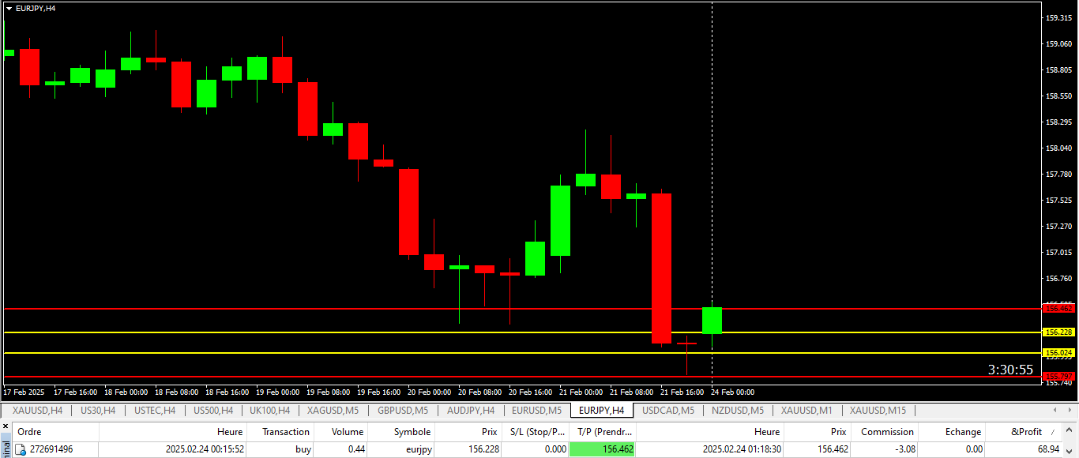Select the GBPUSD,M5 chart tab
Screen dimensions: 1079x458
(x=403, y=411)
